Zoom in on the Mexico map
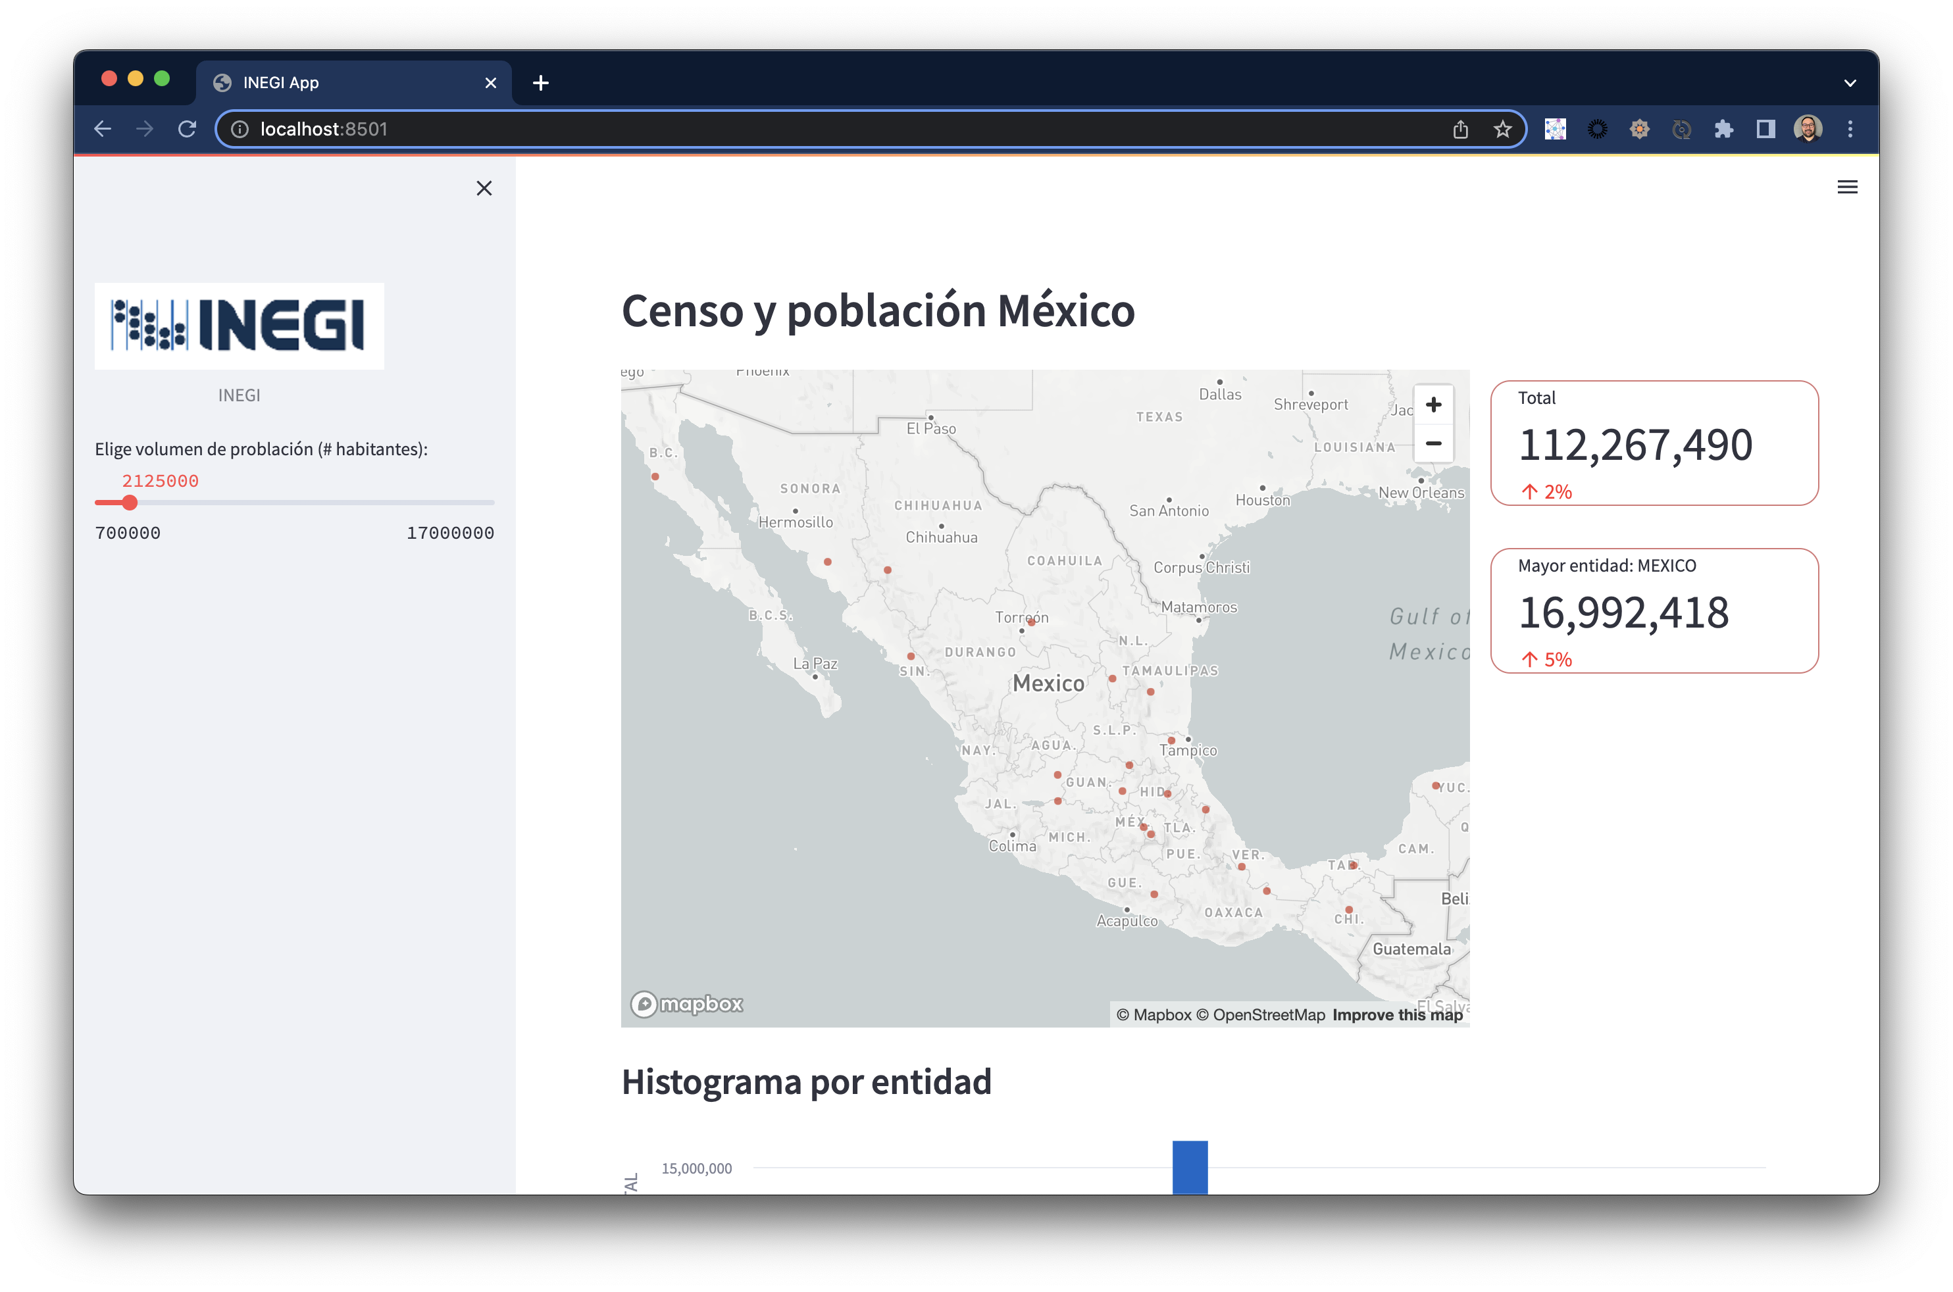This screenshot has width=1953, height=1292. click(x=1433, y=404)
